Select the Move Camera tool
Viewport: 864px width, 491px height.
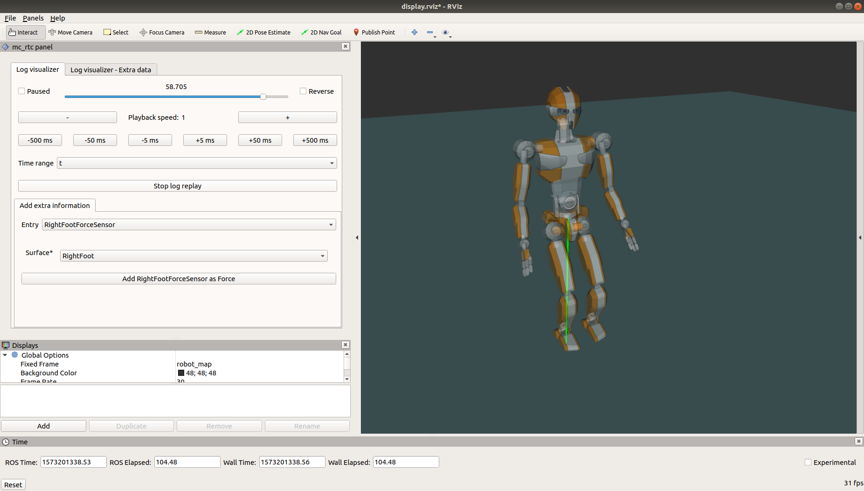pyautogui.click(x=71, y=32)
